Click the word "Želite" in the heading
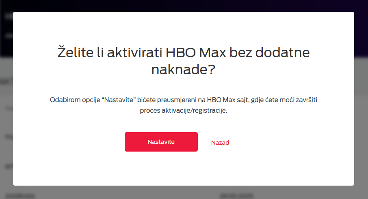 pyautogui.click(x=75, y=51)
